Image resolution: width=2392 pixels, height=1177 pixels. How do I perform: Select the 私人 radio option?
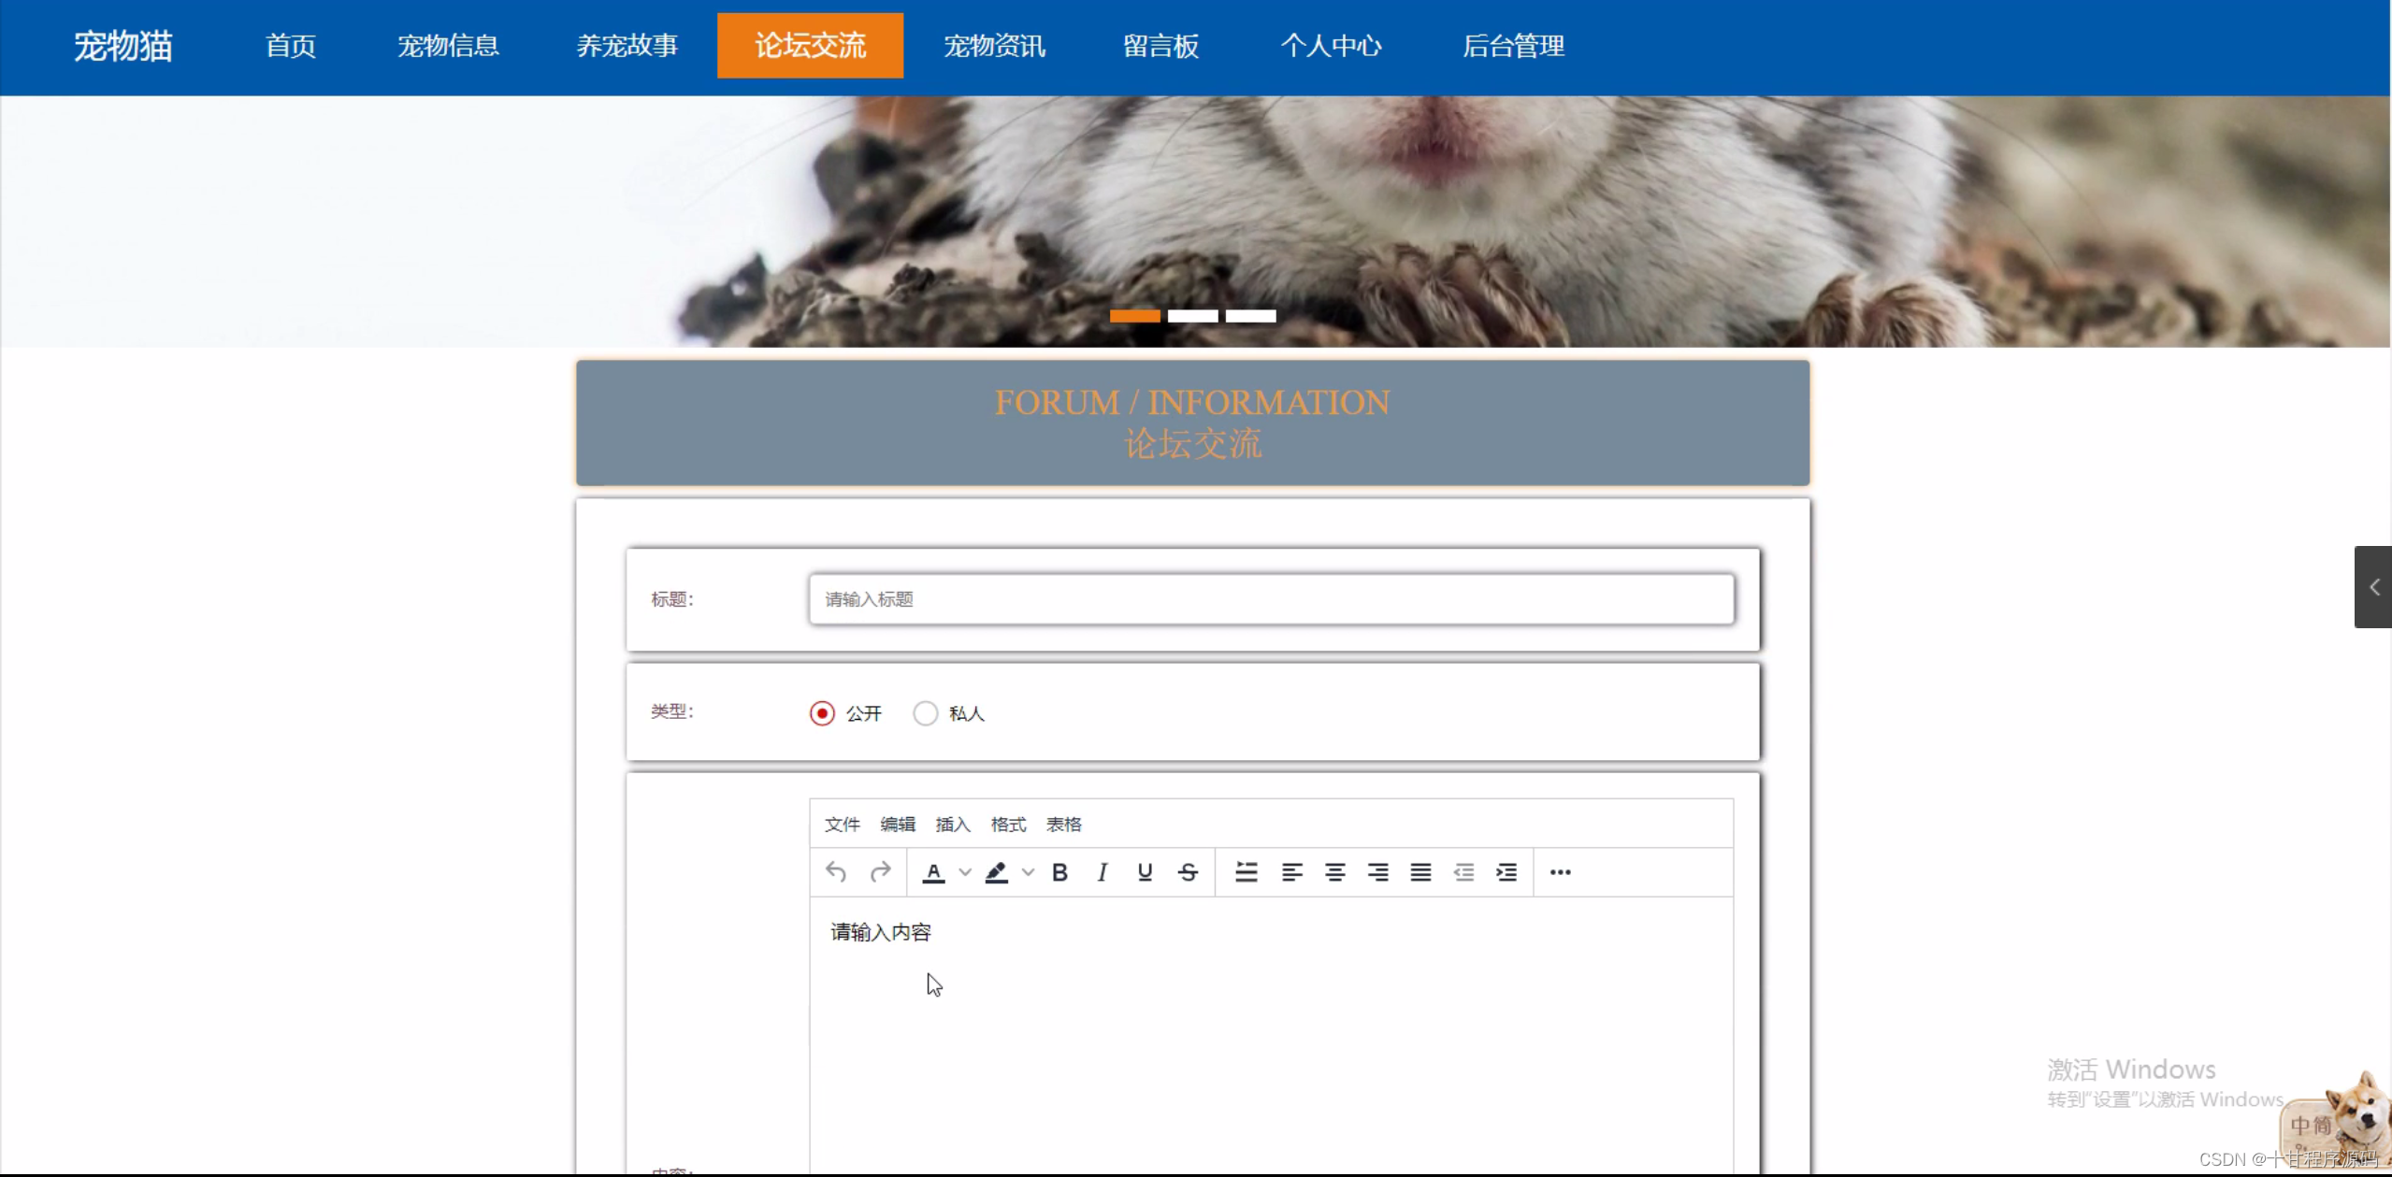click(925, 713)
